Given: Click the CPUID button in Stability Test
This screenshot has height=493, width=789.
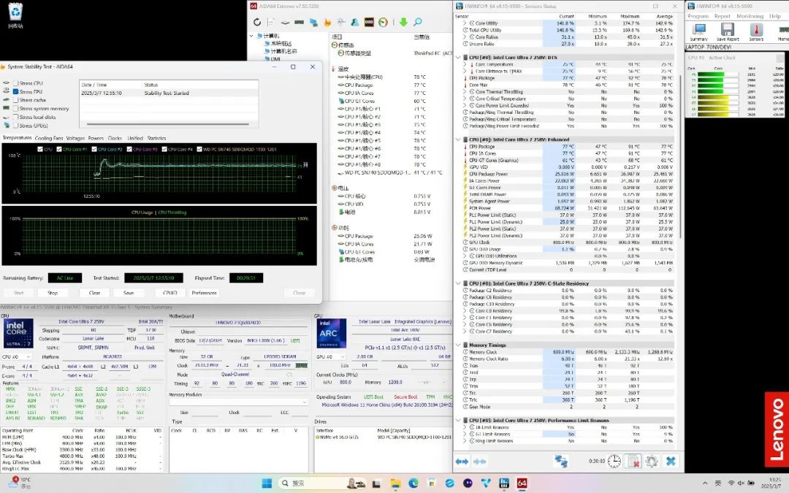Looking at the screenshot, I should click(x=170, y=293).
